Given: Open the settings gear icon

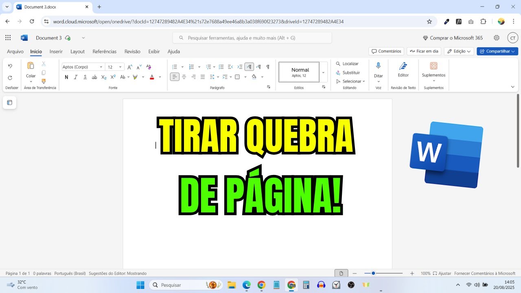Looking at the screenshot, I should point(497,38).
